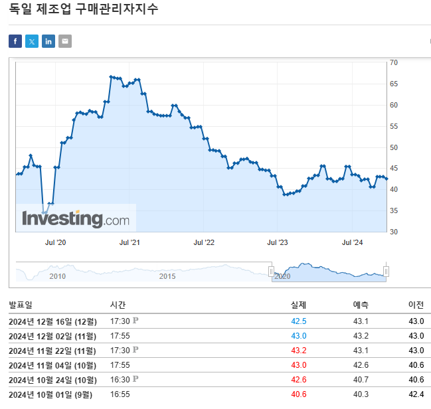431x409 pixels.
Task: Share the page on Facebook
Action: [x=15, y=41]
